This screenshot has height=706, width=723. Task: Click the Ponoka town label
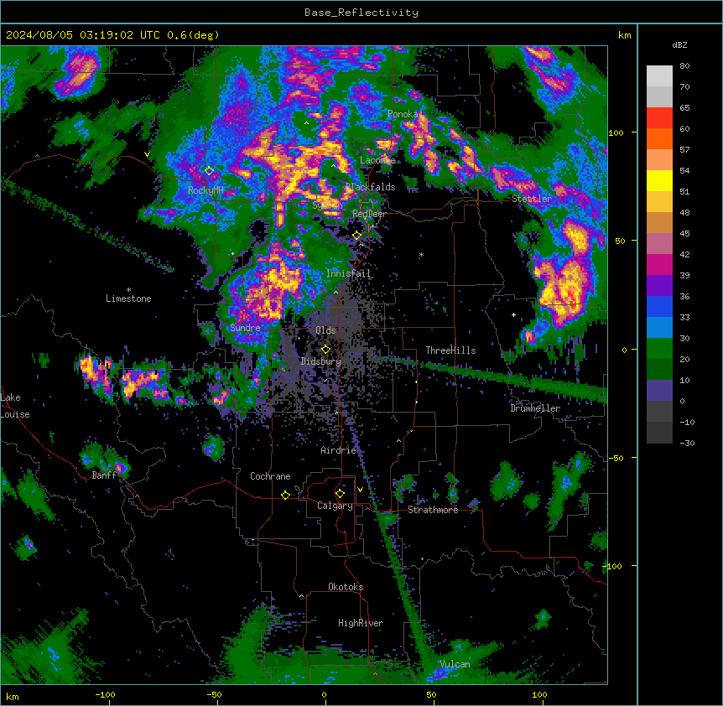403,114
